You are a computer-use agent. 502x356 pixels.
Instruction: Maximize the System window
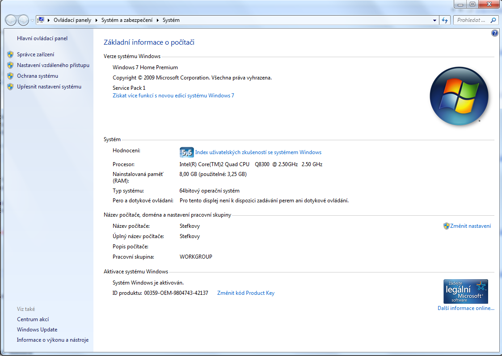point(472,4)
